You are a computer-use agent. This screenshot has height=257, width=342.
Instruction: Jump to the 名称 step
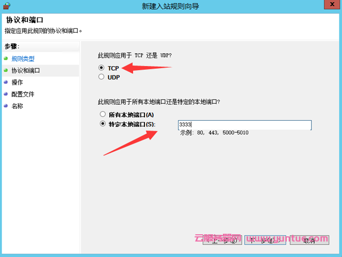pos(18,106)
